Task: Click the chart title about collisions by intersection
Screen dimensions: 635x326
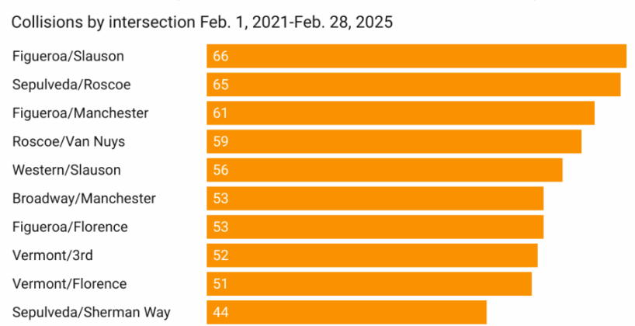Action: click(202, 22)
